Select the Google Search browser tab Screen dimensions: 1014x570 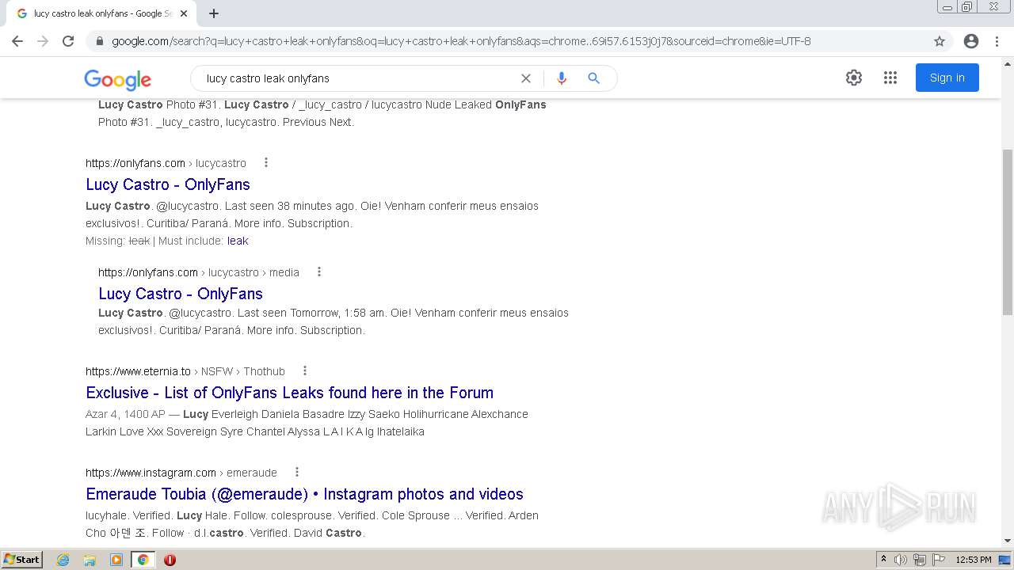point(101,13)
